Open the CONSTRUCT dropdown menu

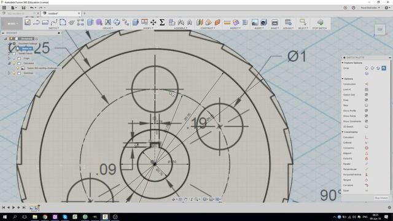(208, 28)
